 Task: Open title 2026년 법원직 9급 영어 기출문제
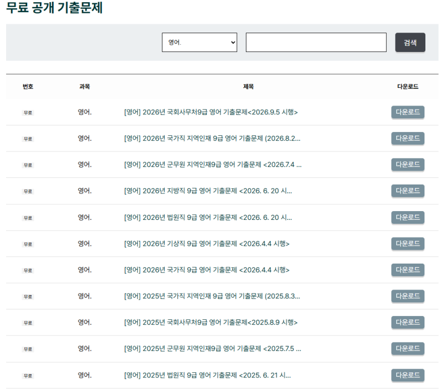coord(208,217)
